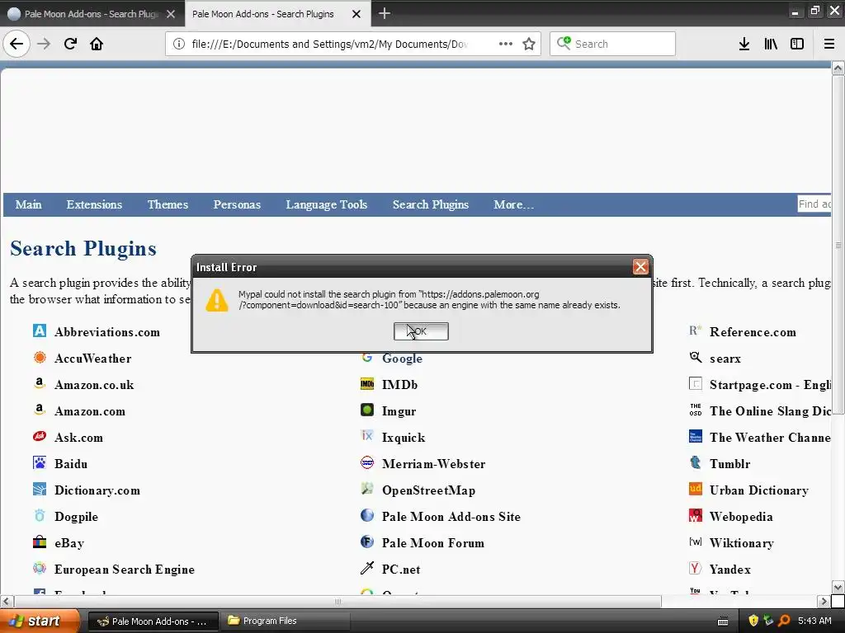This screenshot has height=633, width=845.
Task: Expand the More... navigation menu
Action: point(513,204)
